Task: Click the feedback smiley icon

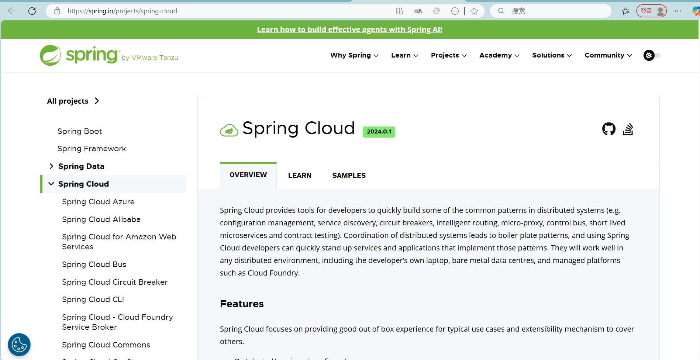Action: point(455,11)
